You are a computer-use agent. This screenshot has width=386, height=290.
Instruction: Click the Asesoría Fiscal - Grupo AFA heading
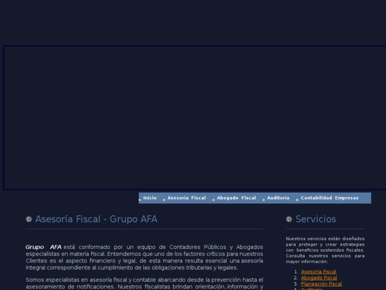click(96, 219)
